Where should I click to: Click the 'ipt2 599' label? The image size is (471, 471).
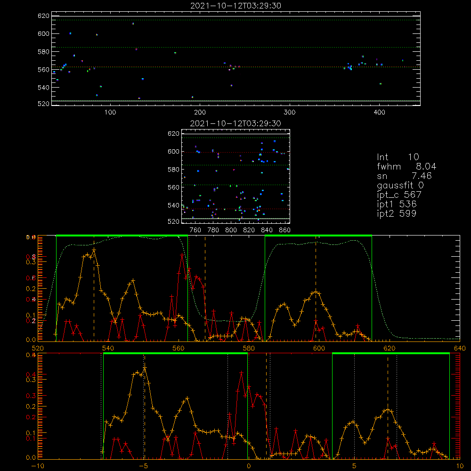pyautogui.click(x=397, y=213)
